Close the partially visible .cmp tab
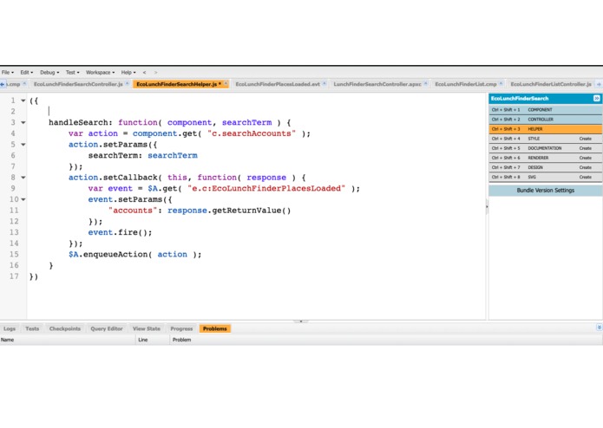 (x=24, y=83)
